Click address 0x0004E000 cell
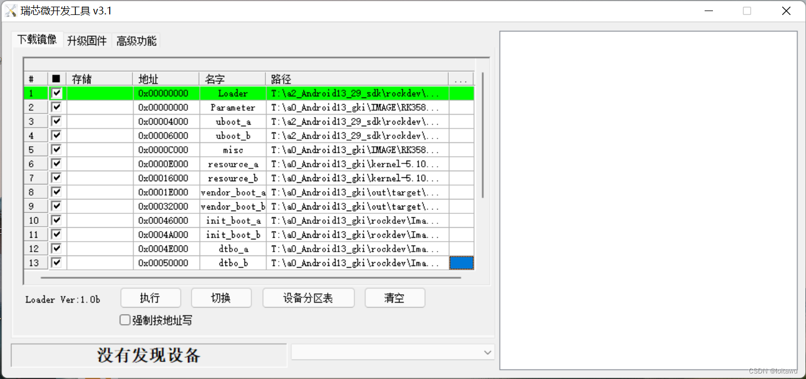 [x=166, y=249]
